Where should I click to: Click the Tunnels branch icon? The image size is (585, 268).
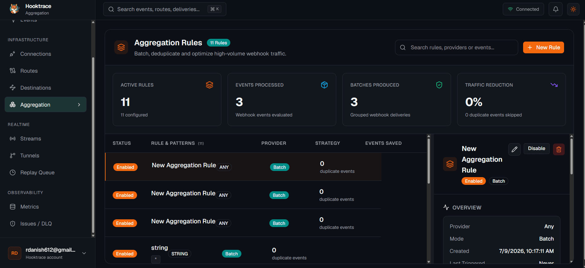(13, 156)
